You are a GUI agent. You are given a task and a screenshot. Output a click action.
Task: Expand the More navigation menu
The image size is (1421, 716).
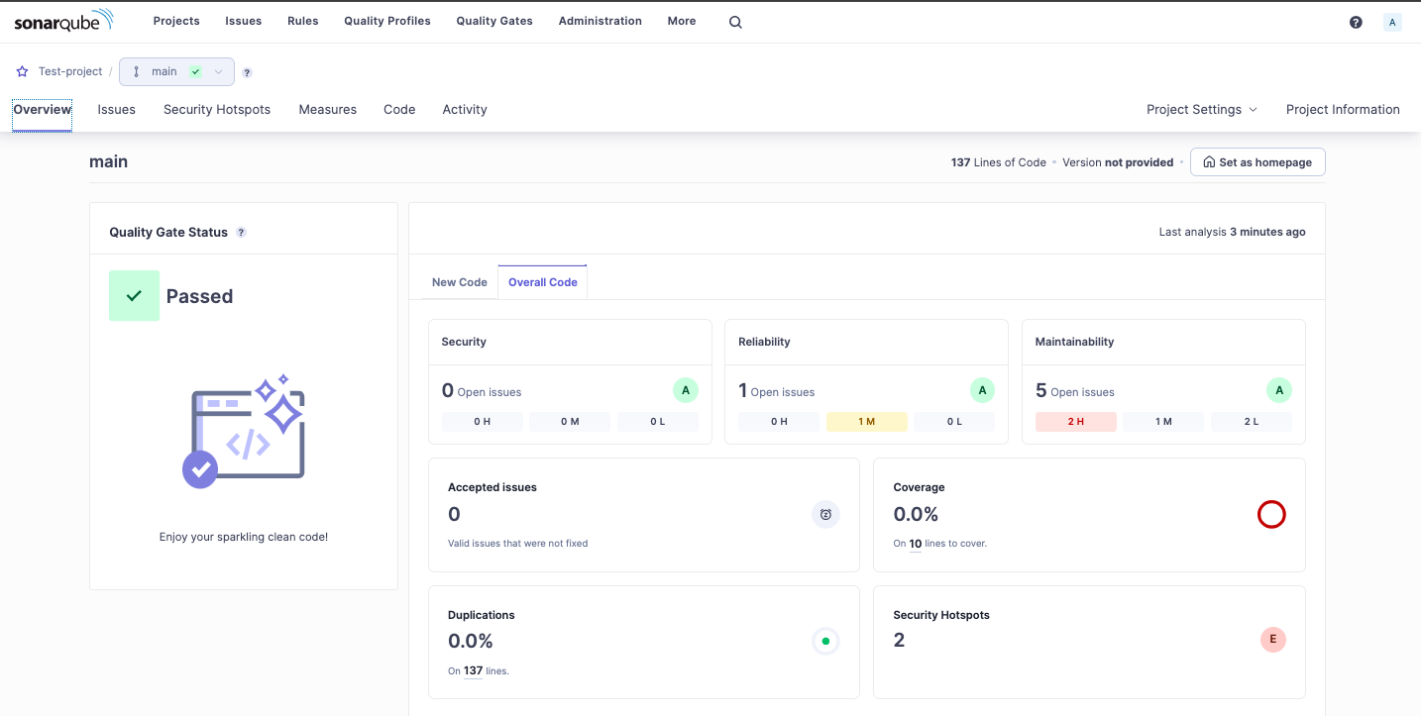pos(682,21)
